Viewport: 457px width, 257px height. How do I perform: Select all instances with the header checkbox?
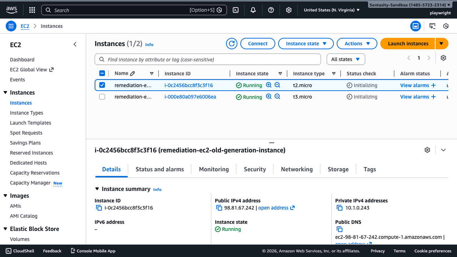pyautogui.click(x=102, y=73)
